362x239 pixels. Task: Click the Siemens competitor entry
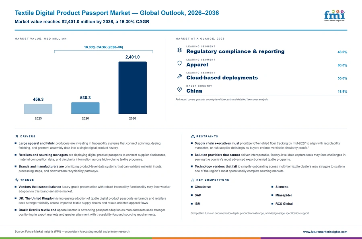click(282, 187)
